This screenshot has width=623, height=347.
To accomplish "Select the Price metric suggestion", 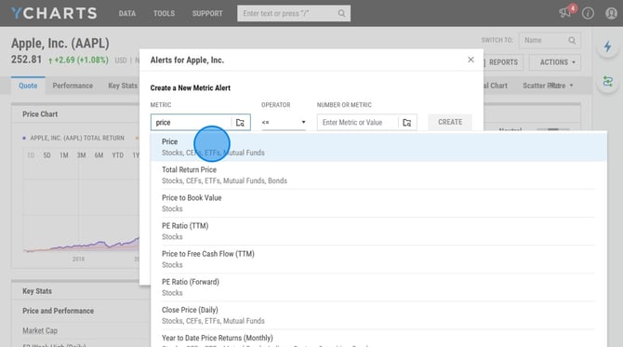I will (378, 147).
